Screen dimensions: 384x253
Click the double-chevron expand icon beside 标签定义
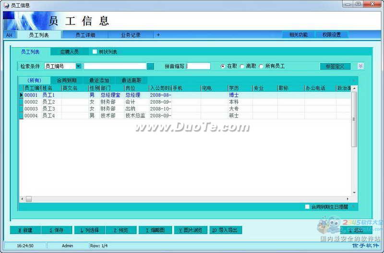pyautogui.click(x=360, y=66)
